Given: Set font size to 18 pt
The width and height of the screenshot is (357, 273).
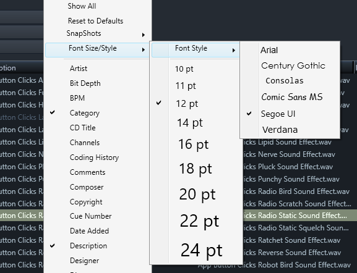Looking at the screenshot, I should pos(196,169).
